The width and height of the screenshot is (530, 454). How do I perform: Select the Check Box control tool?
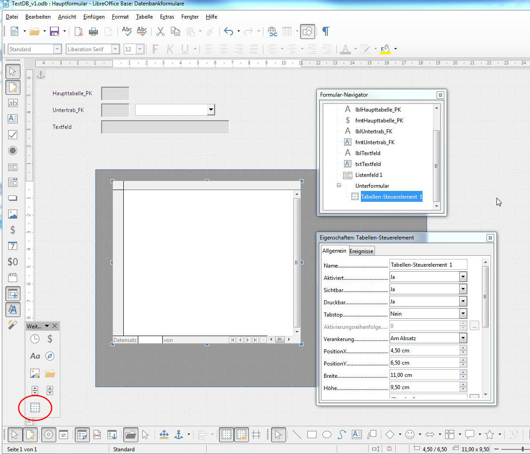coord(13,135)
